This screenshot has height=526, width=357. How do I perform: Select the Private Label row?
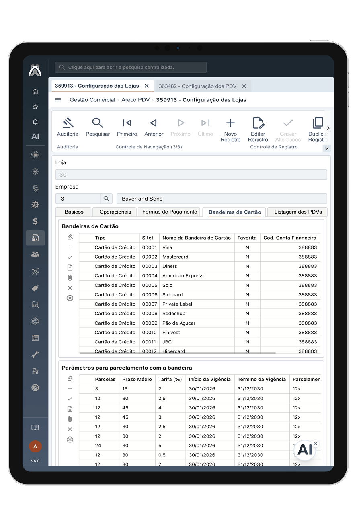coord(199,304)
